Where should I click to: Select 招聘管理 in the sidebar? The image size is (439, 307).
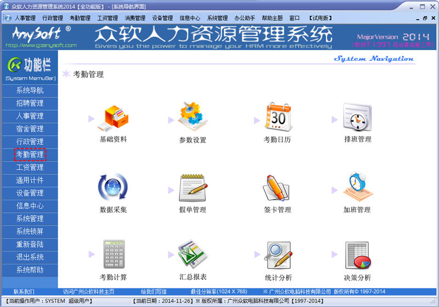30,103
